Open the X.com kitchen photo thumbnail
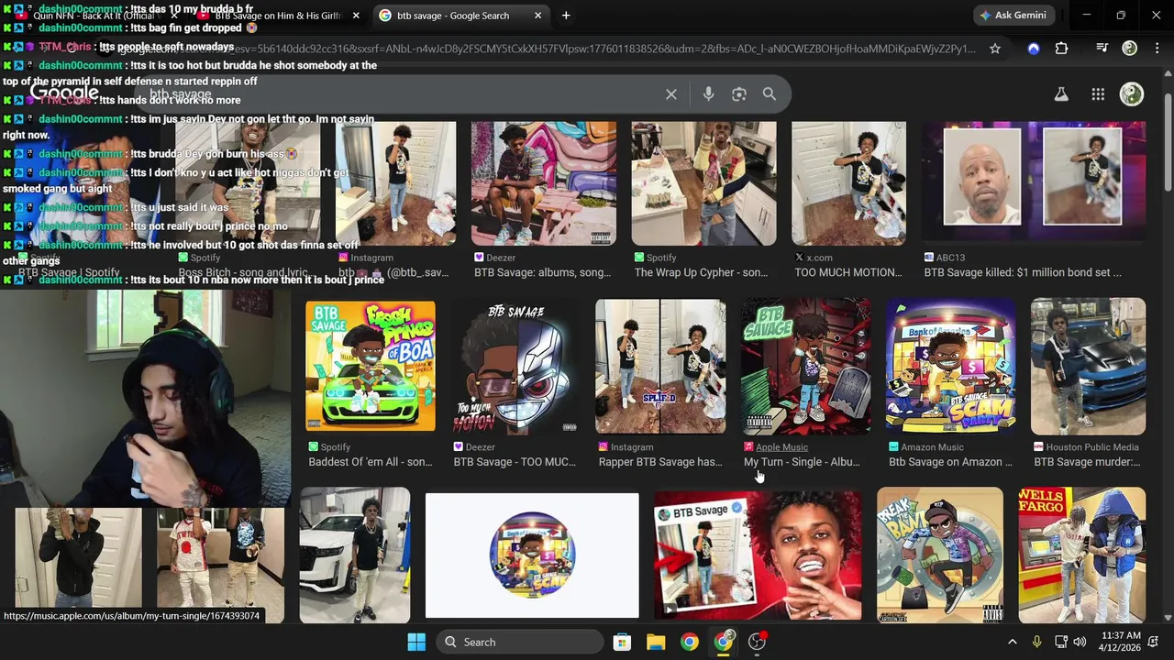This screenshot has width=1174, height=660. [x=848, y=183]
